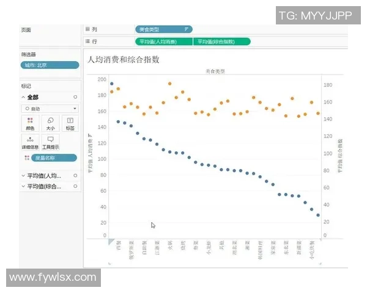Click the 西餐 category axis label
This screenshot has height=293, width=367.
119,245
